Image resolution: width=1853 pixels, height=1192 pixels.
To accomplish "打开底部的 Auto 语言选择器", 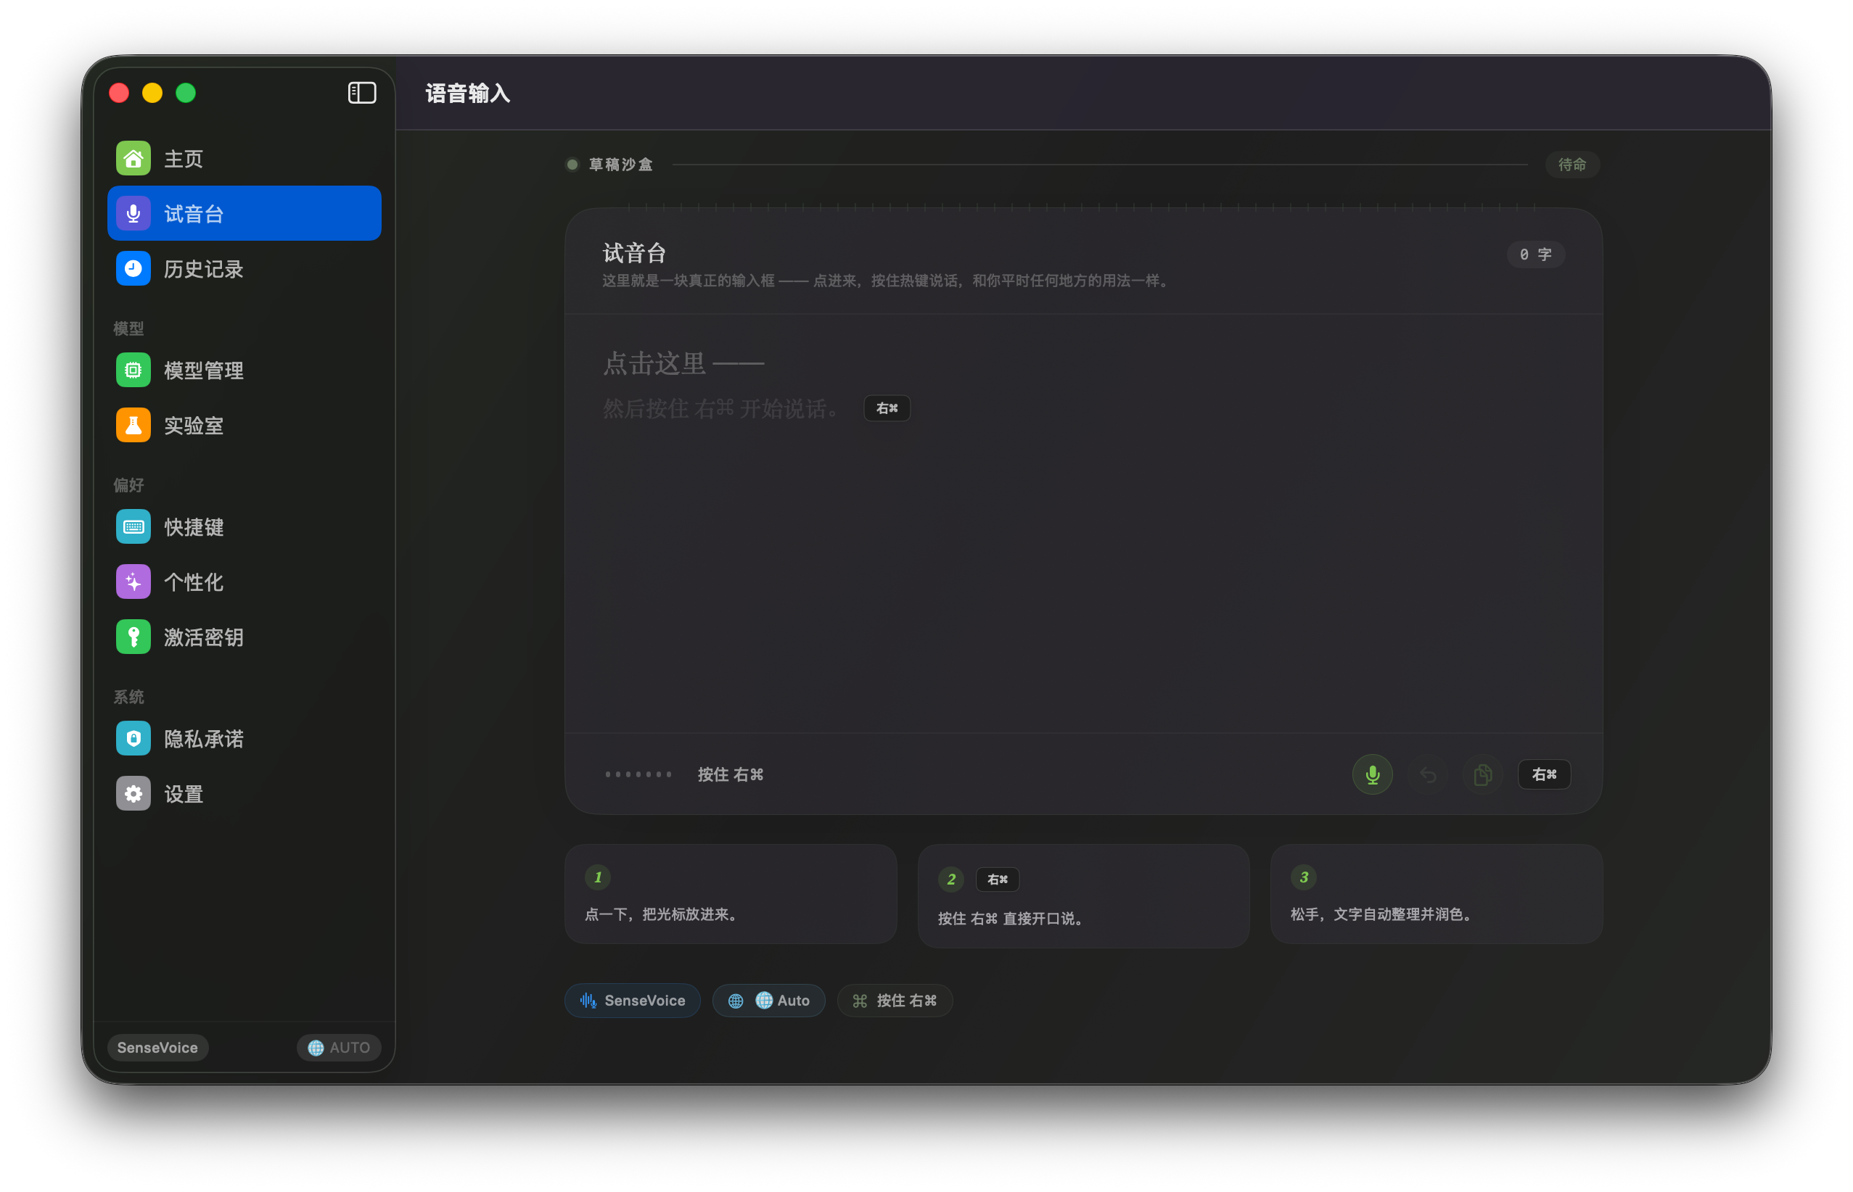I will pyautogui.click(x=768, y=1000).
